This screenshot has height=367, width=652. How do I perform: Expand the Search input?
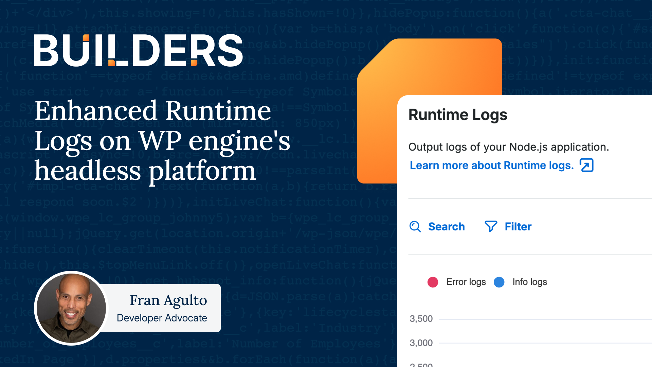[x=437, y=227]
